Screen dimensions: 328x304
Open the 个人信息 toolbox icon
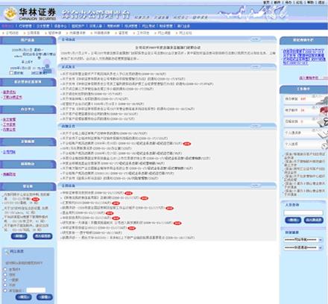click(324, 145)
